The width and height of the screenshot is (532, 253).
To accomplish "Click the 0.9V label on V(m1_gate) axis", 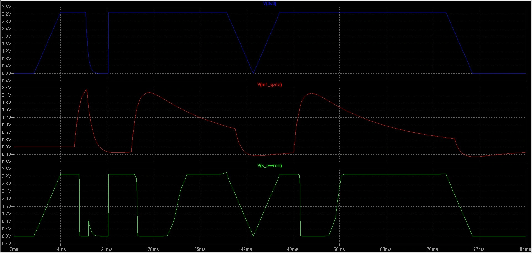I will pos(7,125).
